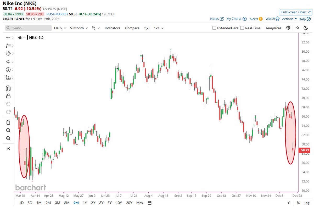Expand shapes tool options arrow

pyautogui.click(x=13, y=54)
